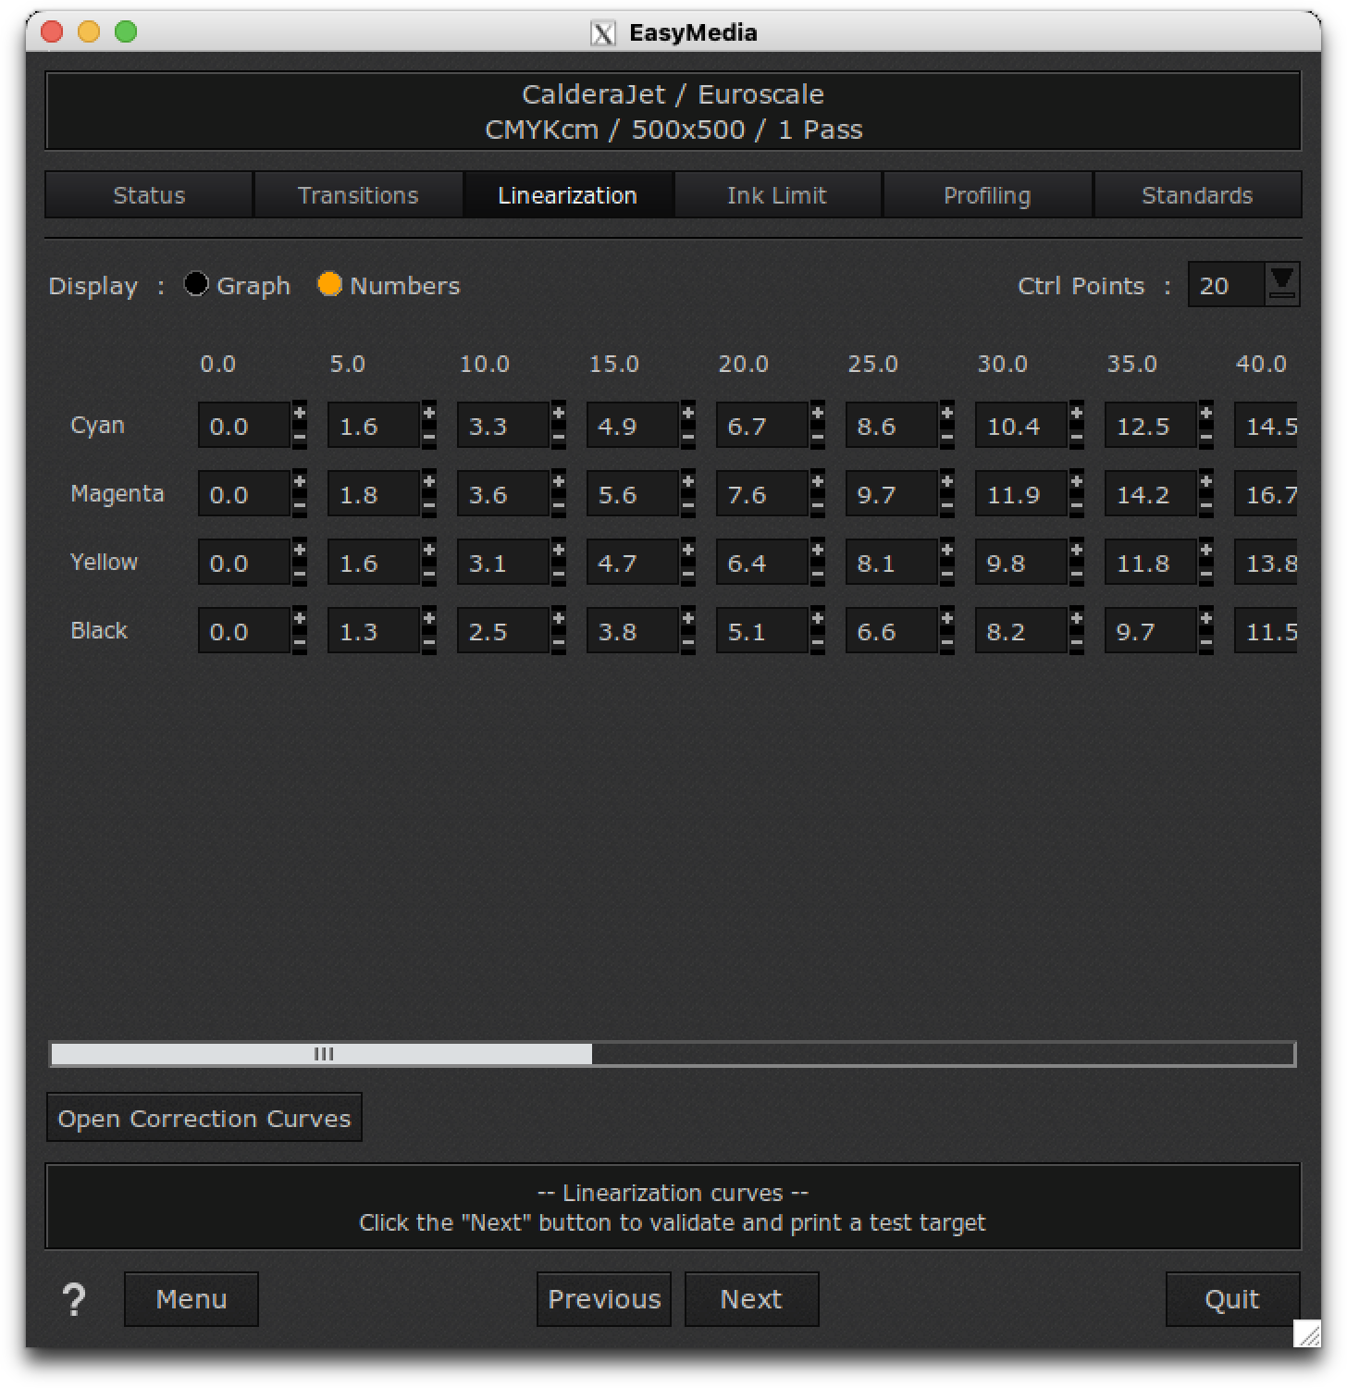This screenshot has height=1388, width=1347.
Task: Click the Magenta 25.0 field showing 9.7
Action: [x=892, y=494]
